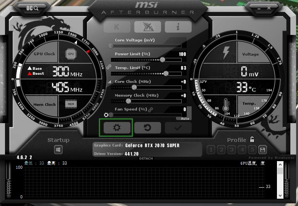298x206 pixels.
Task: Click the Temp. Limit value 83
Action: click(183, 68)
